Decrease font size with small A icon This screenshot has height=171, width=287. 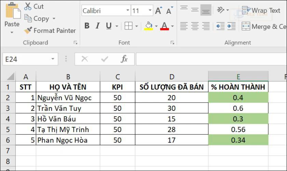point(169,11)
